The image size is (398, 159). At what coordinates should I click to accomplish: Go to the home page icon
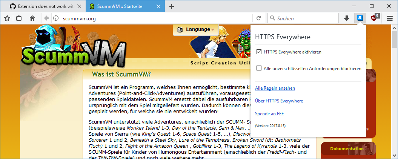pos(32,18)
